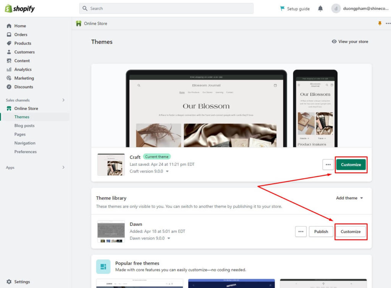Click the Craft theme thumbnail

click(x=111, y=165)
